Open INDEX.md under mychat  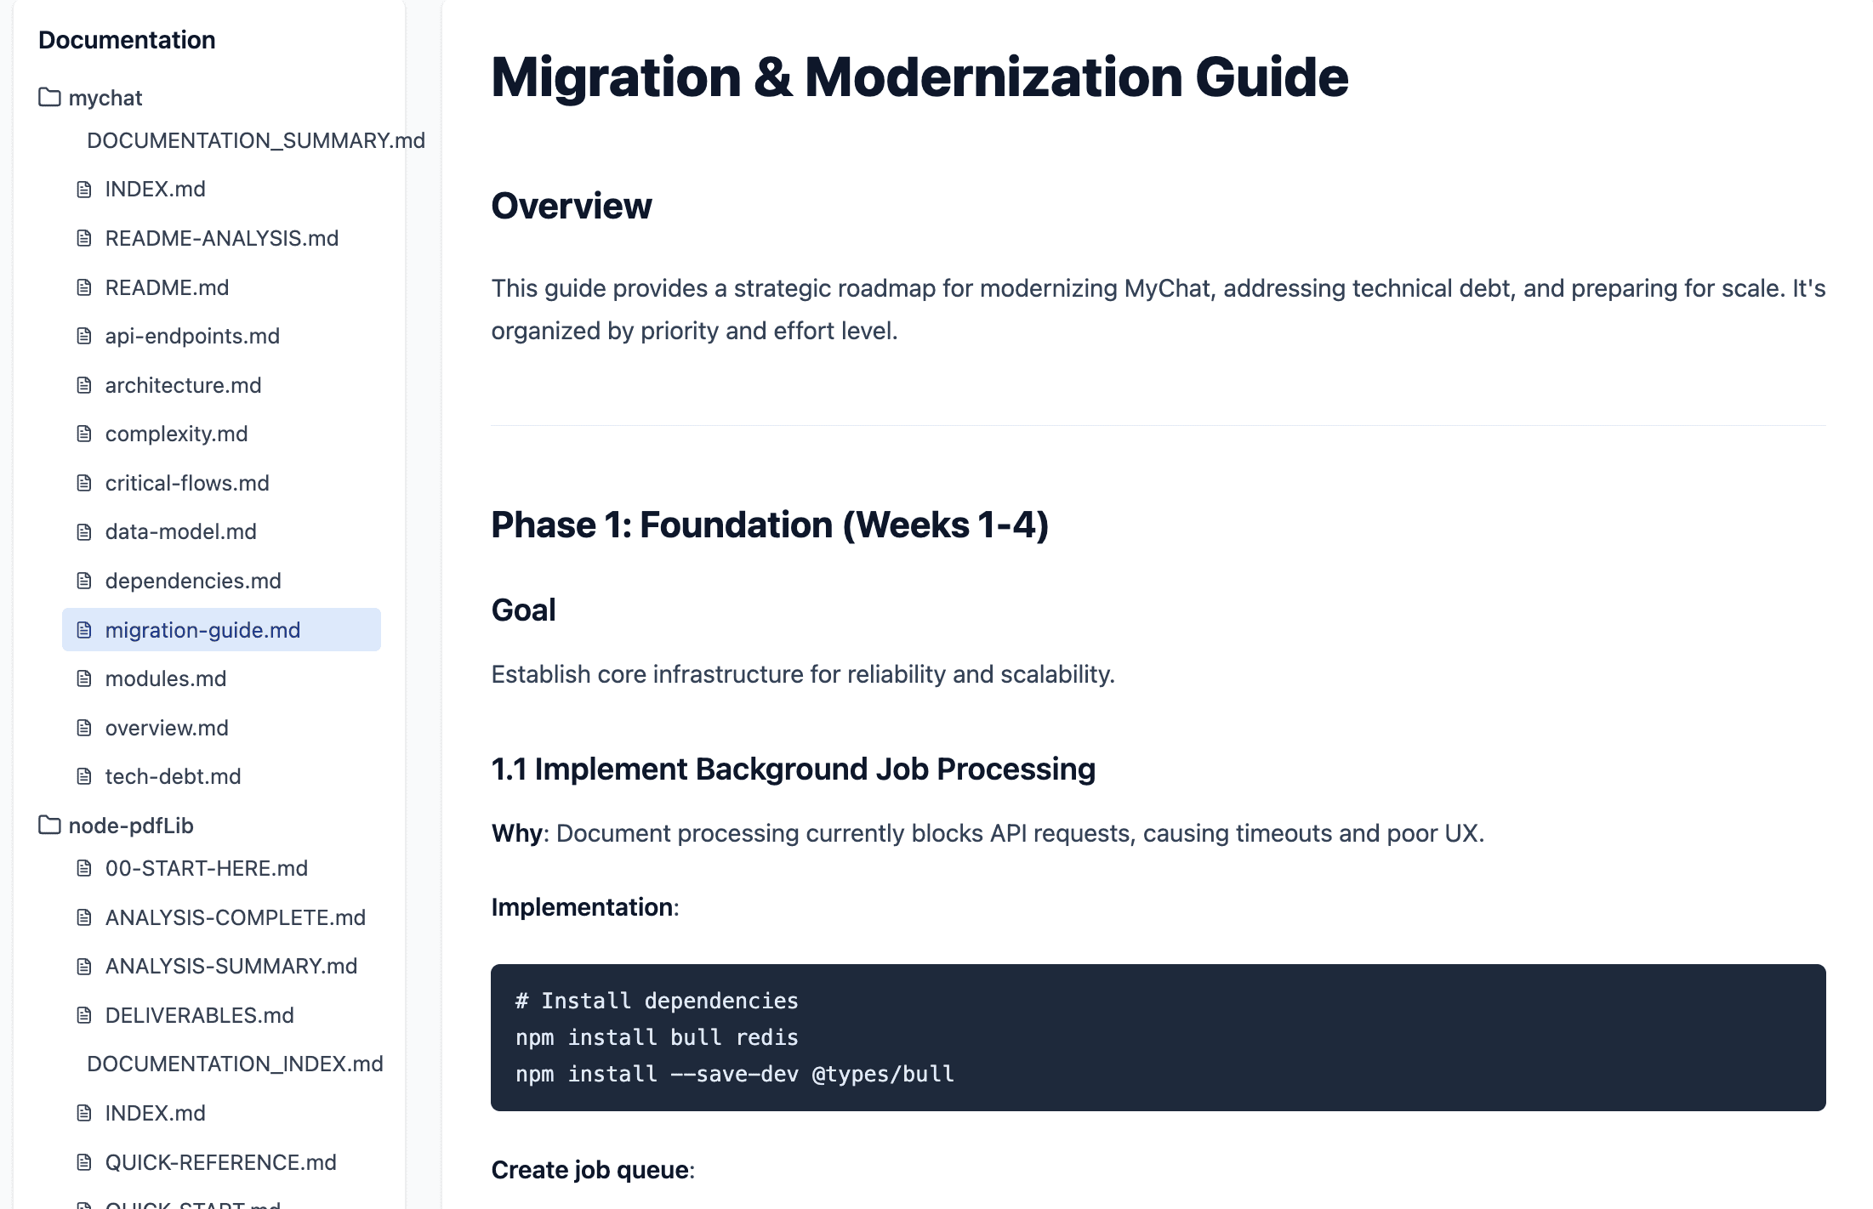(x=221, y=189)
